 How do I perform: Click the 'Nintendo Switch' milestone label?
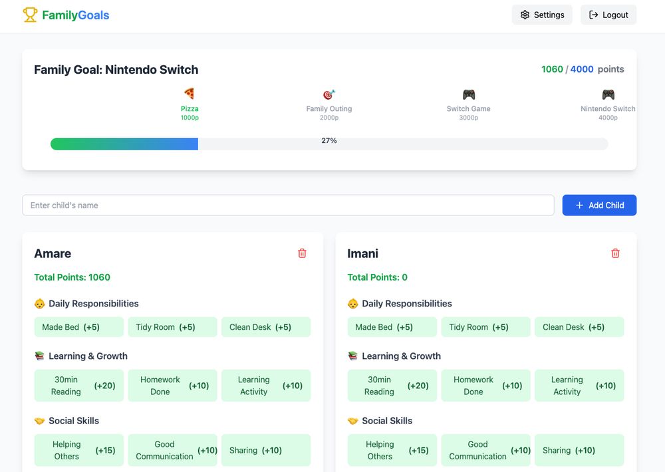[x=608, y=108]
